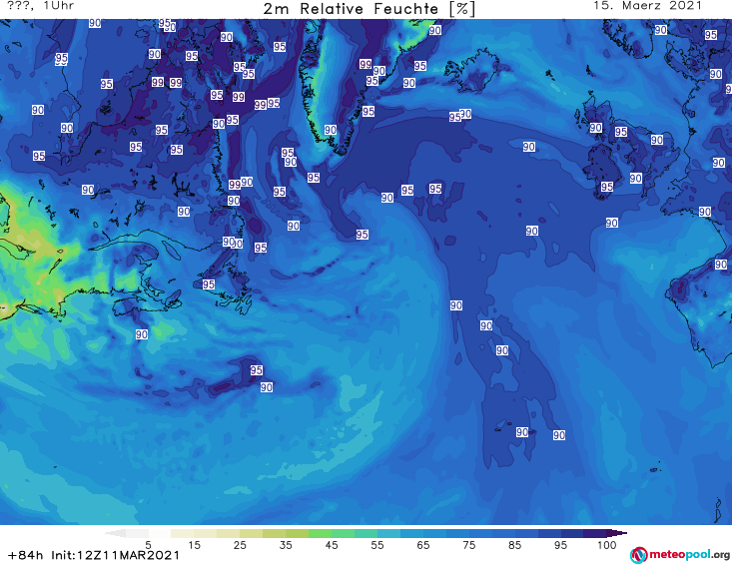732x565 pixels.
Task: Click the pointed arrow tip ending the colorbar past 100
Action: point(617,533)
